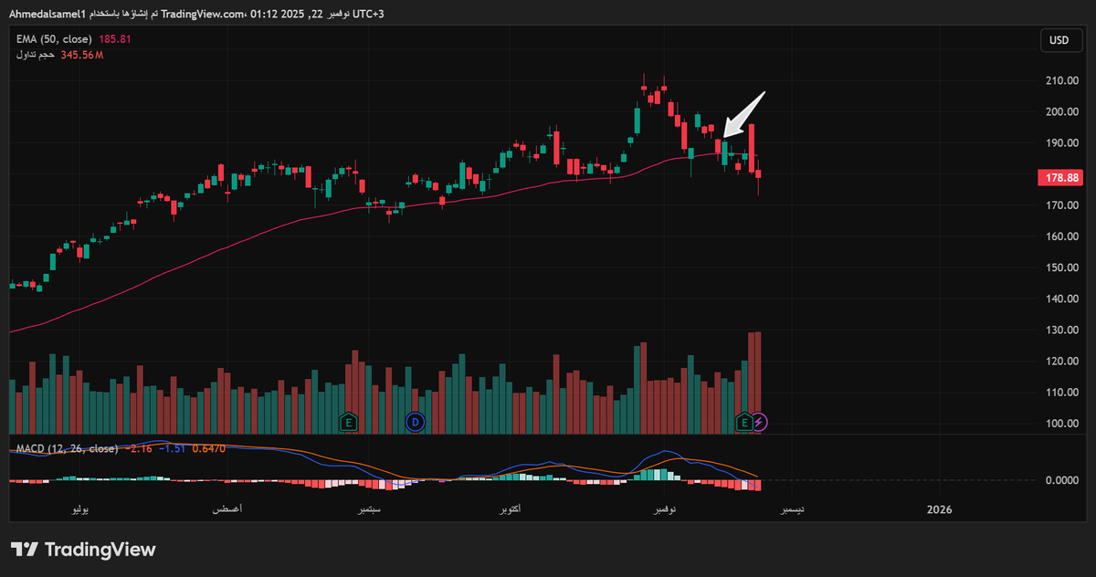Image resolution: width=1096 pixels, height=577 pixels.
Task: Click the 0.0000 MACD axis label
Action: click(1060, 480)
